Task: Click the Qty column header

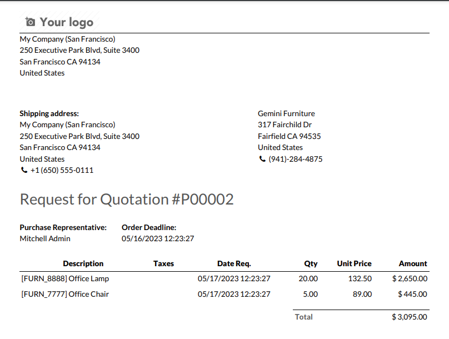Action: [311, 263]
